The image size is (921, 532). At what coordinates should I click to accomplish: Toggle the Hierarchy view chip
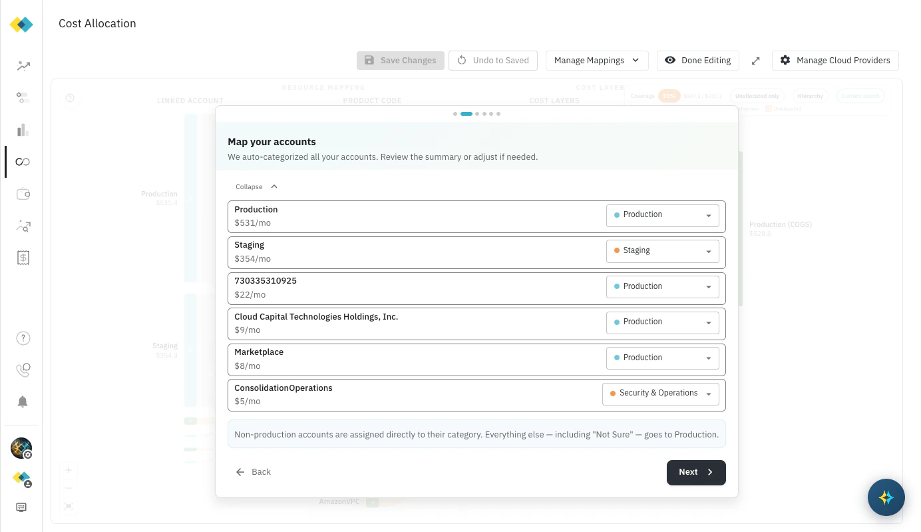click(811, 96)
